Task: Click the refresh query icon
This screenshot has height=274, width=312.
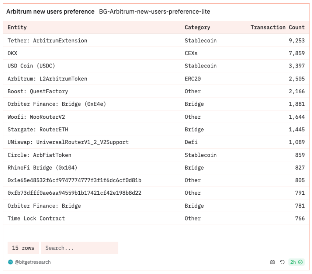Action: pyautogui.click(x=282, y=262)
